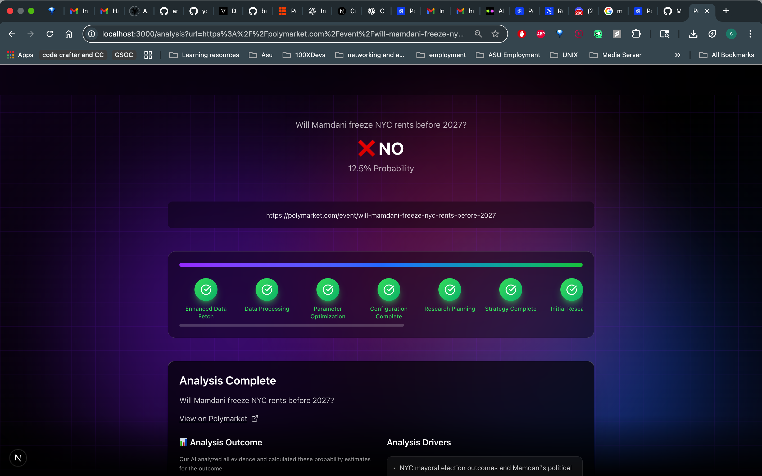Open the Learning resources bookmark folder
Viewport: 762px width, 476px height.
pos(204,55)
